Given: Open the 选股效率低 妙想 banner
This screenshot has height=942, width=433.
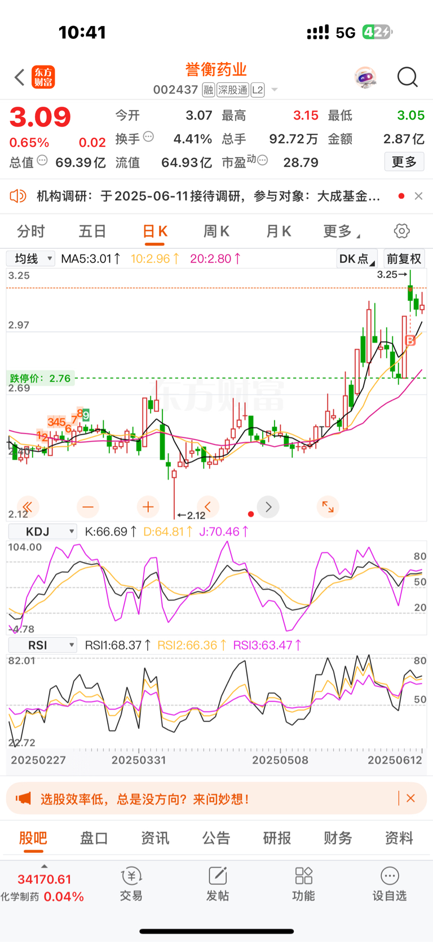Looking at the screenshot, I should (216, 798).
